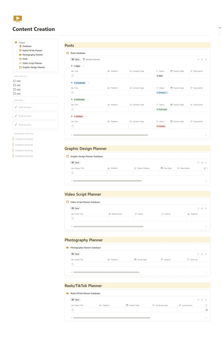
Task: Collapse the Scheduled group
Action: 72,83
